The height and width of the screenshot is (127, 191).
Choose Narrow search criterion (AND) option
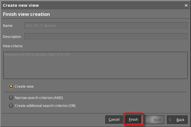click(x=11, y=98)
